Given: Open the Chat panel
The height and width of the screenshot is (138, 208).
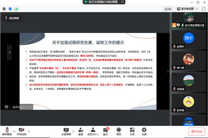Looking at the screenshot, I should [106, 131].
